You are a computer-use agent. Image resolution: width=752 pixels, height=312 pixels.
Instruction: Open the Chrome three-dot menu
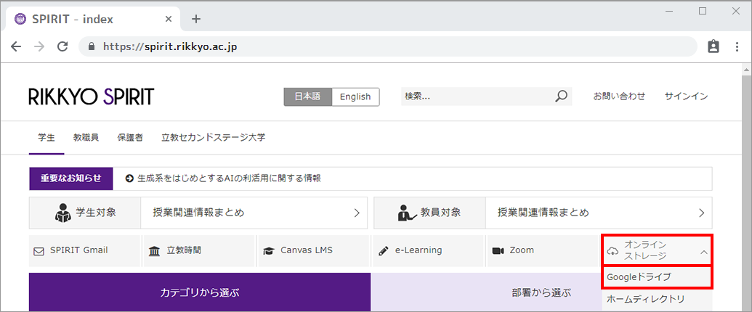[737, 46]
